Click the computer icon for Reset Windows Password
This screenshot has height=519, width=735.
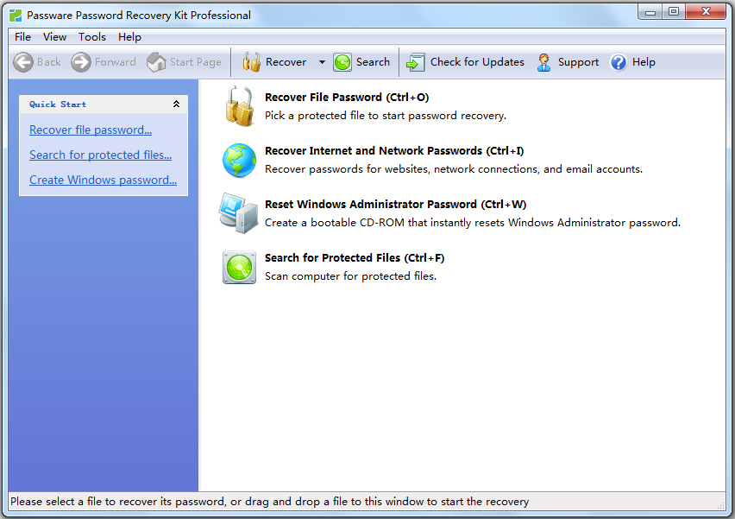tap(239, 213)
